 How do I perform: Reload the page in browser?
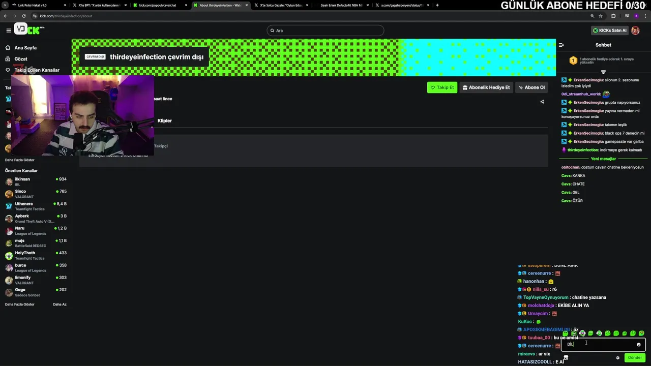[x=23, y=16]
